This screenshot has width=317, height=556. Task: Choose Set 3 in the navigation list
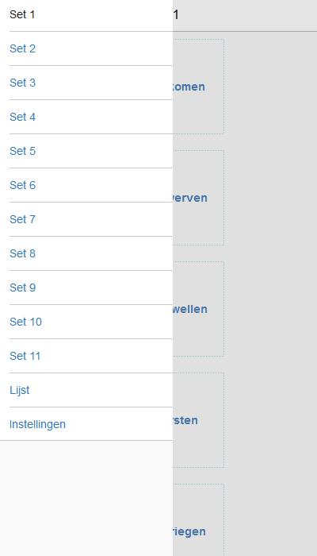(x=86, y=83)
